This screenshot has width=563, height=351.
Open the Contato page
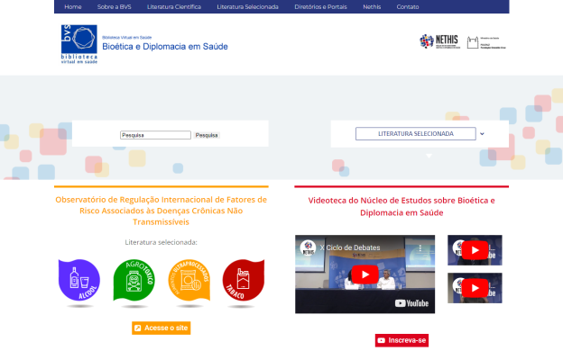click(408, 7)
